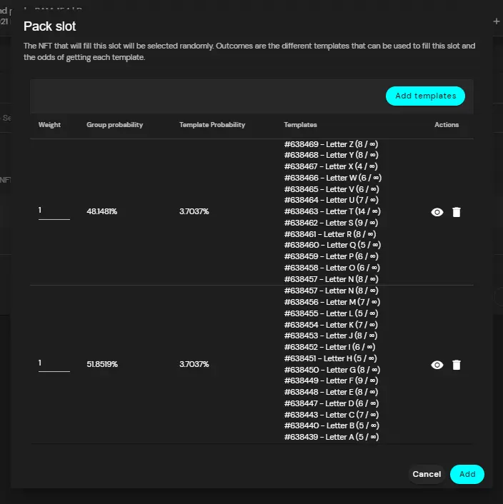Screen dimensions: 503x504
Task: Click template #638469 – Letter Z
Action: click(x=331, y=144)
